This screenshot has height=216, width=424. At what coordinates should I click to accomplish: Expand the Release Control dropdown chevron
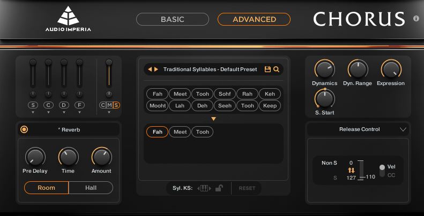point(403,129)
